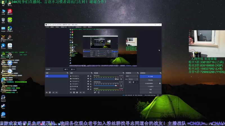Move source up with up arrow in Sources panel
The height and width of the screenshot is (126, 225).
click(x=80, y=92)
